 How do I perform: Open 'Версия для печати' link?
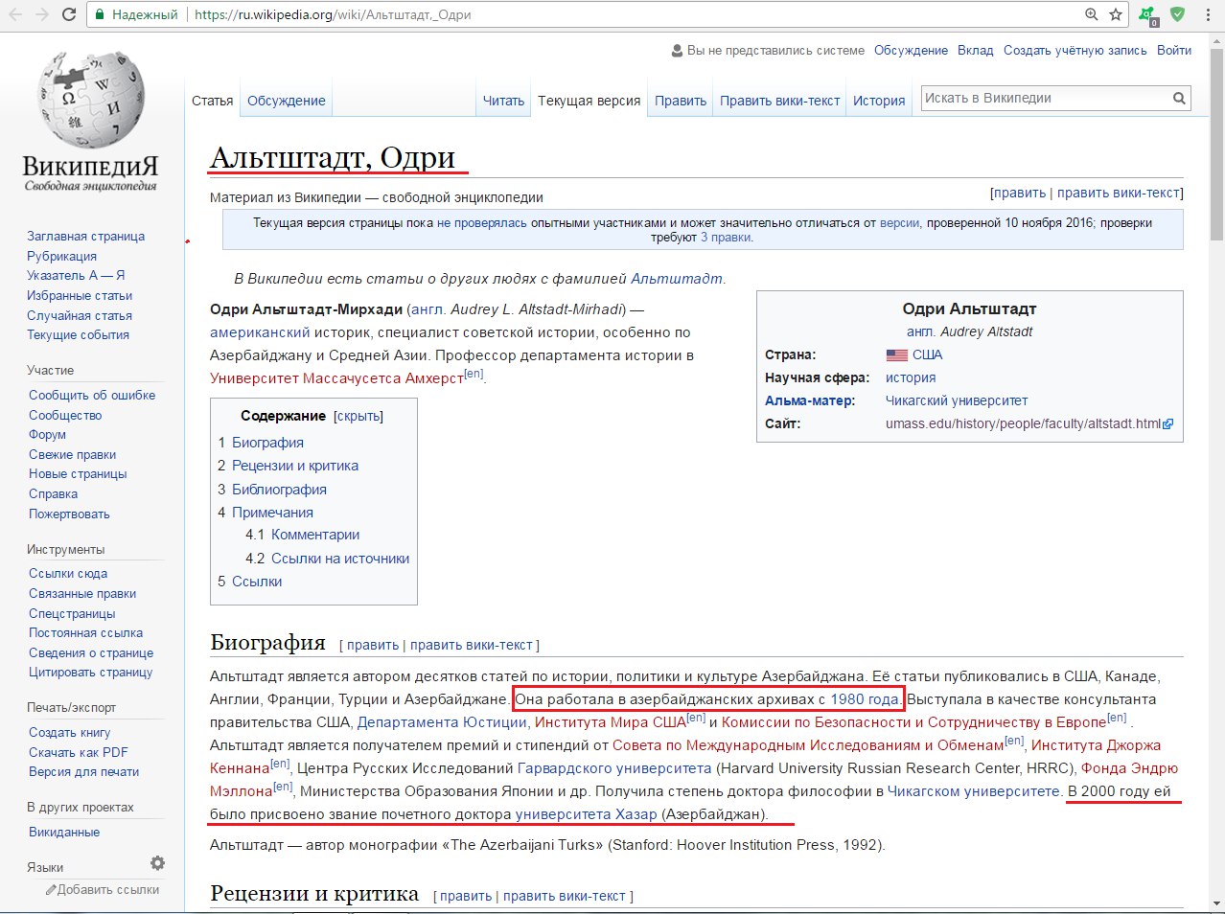point(84,771)
